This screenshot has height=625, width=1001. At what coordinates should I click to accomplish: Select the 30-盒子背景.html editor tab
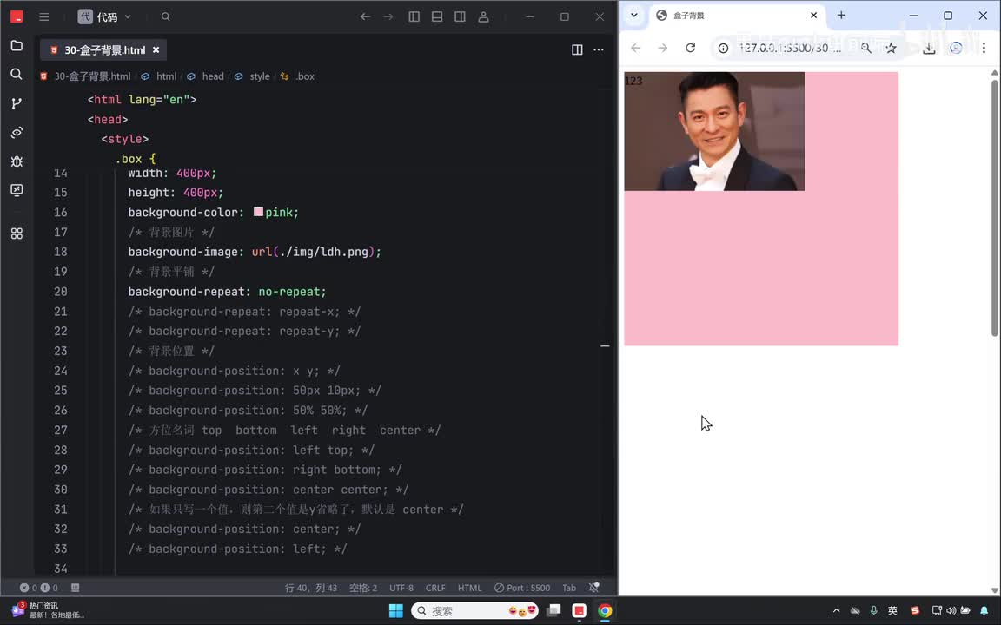tap(103, 49)
